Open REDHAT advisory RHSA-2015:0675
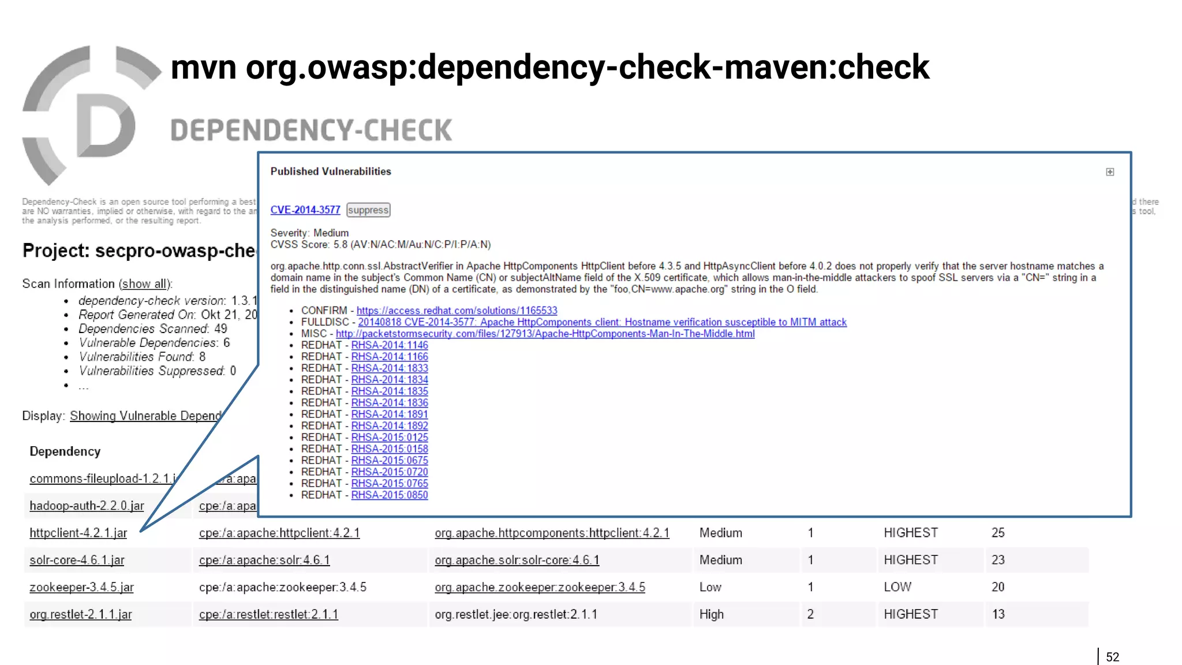This screenshot has height=665, width=1182. (x=390, y=461)
